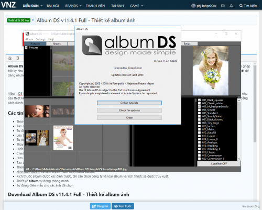Image resolution: width=262 pixels, height=210 pixels.
Task: Select the baby magazine cover thumbnail
Action: point(63,138)
